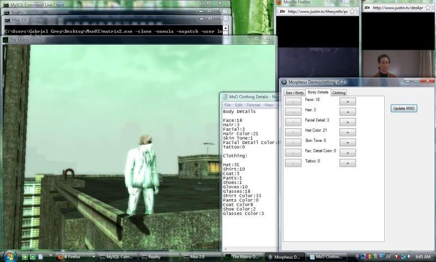Click the Firefox thesynth URL field
Viewport: 436px width, 262px height.
[317, 11]
